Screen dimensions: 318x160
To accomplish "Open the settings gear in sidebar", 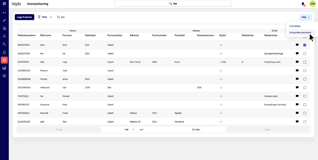I will (4, 76).
